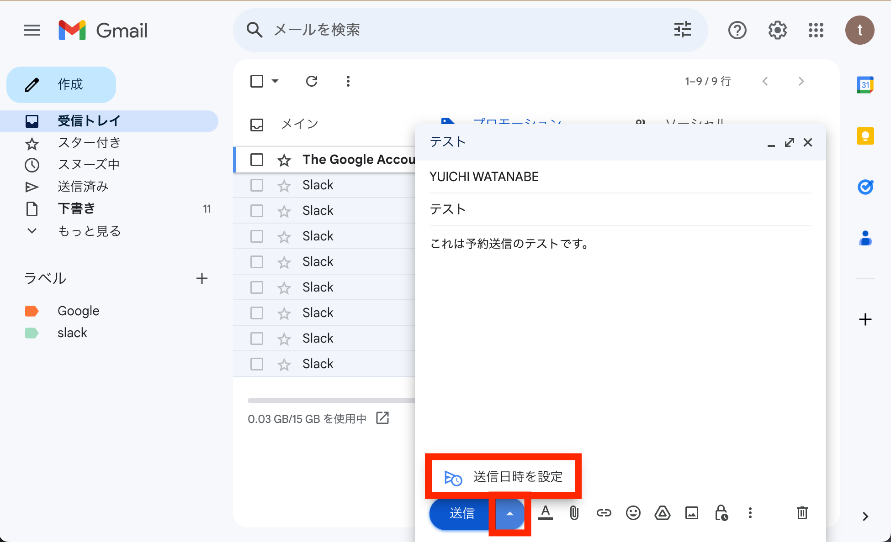This screenshot has height=542, width=891.
Task: Open Google Keep side panel
Action: (x=865, y=136)
